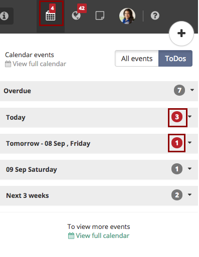Expand the Overdue section arrow

click(192, 90)
